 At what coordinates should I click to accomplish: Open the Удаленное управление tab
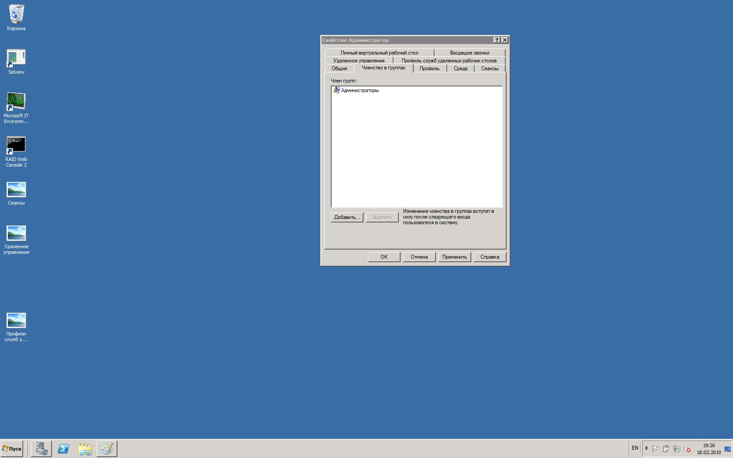pos(359,61)
